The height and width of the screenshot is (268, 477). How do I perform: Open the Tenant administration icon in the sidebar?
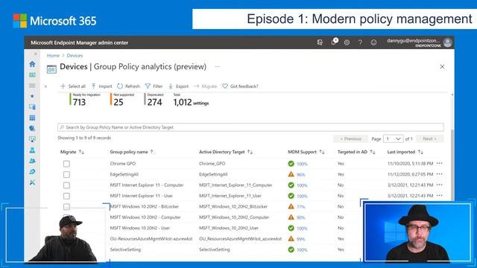tap(32, 172)
